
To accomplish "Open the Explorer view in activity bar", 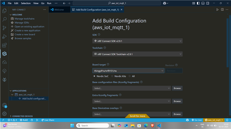I will click(4, 11).
